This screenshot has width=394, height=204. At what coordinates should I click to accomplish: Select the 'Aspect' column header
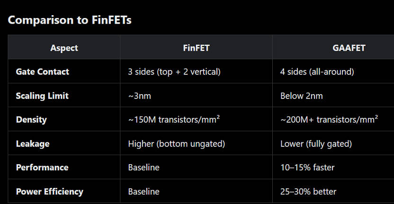point(64,48)
